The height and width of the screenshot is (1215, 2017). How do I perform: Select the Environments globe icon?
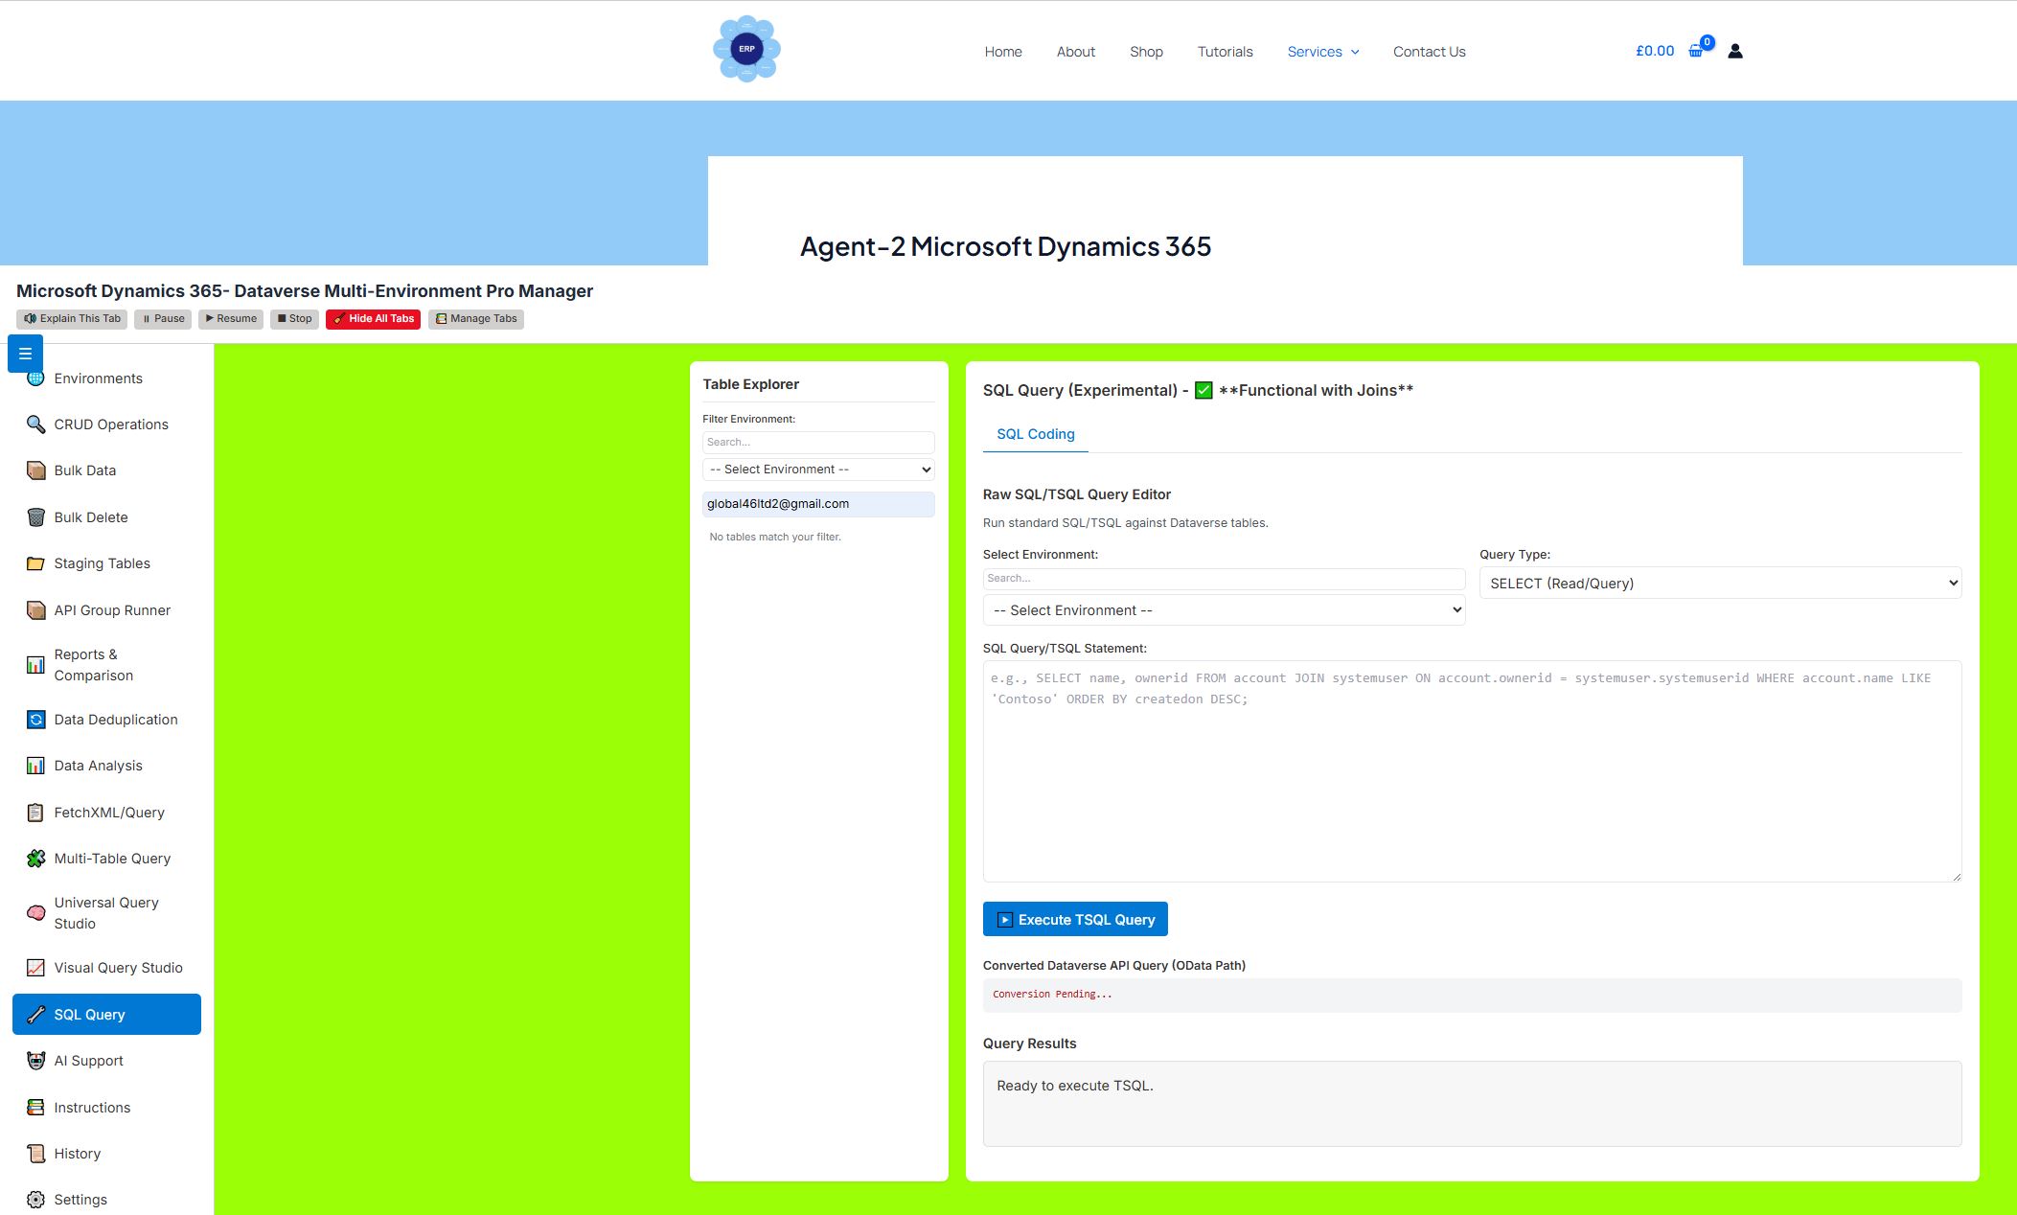pos(34,378)
